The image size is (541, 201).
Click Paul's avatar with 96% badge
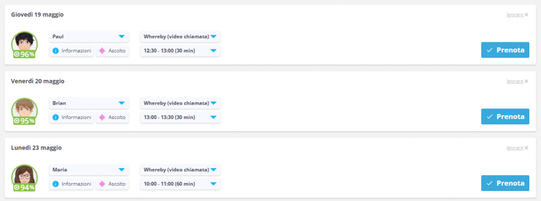(x=24, y=44)
